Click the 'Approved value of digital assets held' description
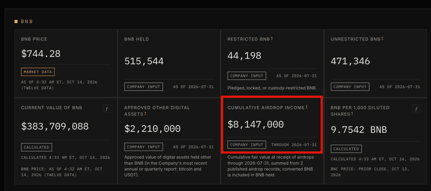Image resolution: width=431 pixels, height=191 pixels. tap(168, 166)
